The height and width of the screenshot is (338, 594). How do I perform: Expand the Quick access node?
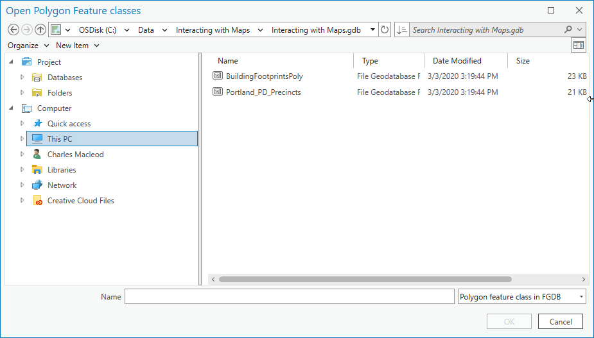point(22,124)
